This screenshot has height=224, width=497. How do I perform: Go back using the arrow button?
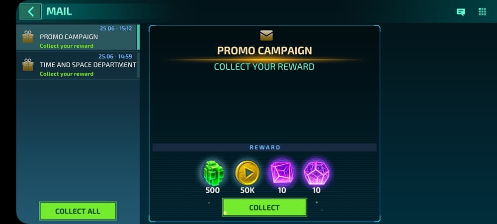click(30, 12)
